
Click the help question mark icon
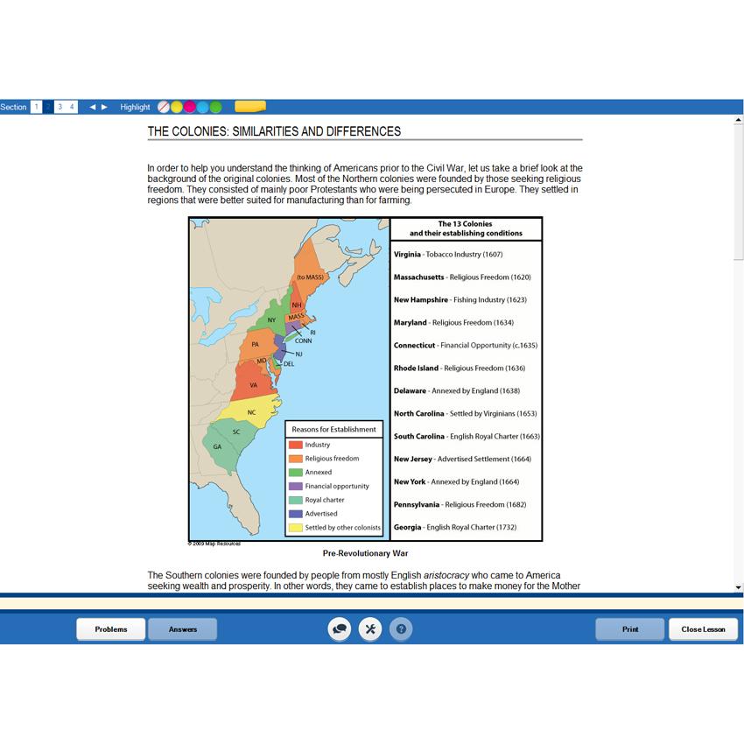click(400, 629)
